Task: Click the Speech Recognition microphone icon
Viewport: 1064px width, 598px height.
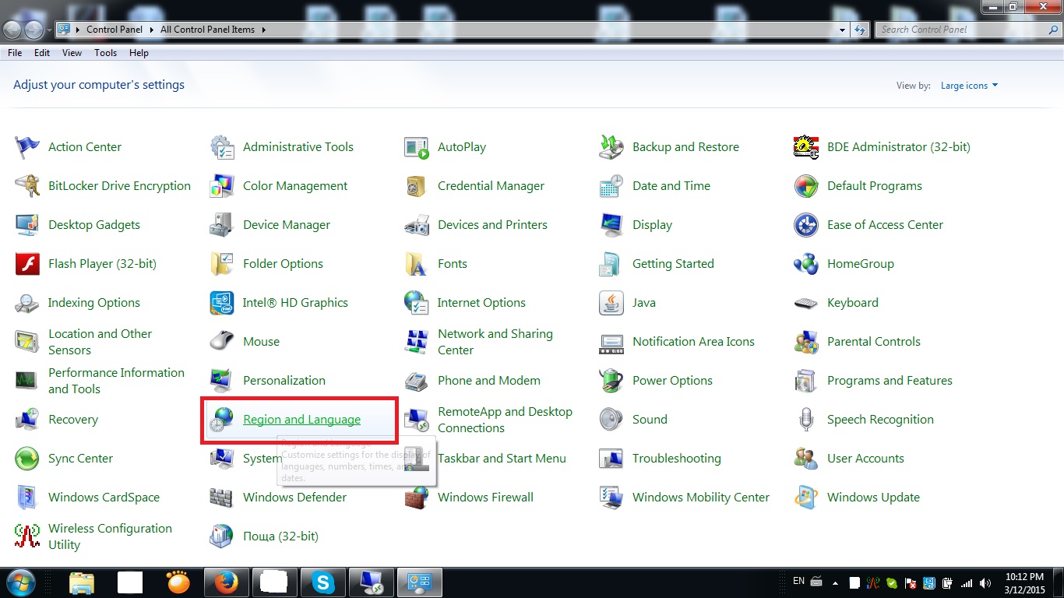Action: coord(806,419)
